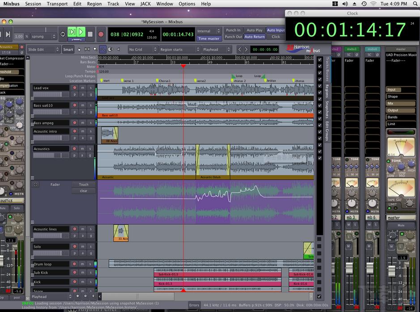This screenshot has height=312, width=420.
Task: Start playback with the play button
Action: 81,32
